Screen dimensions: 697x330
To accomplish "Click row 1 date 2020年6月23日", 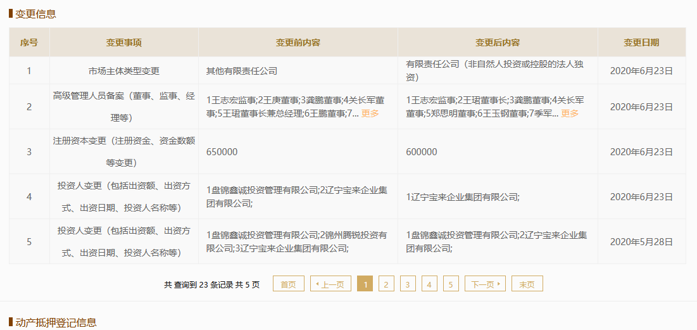I will (641, 70).
